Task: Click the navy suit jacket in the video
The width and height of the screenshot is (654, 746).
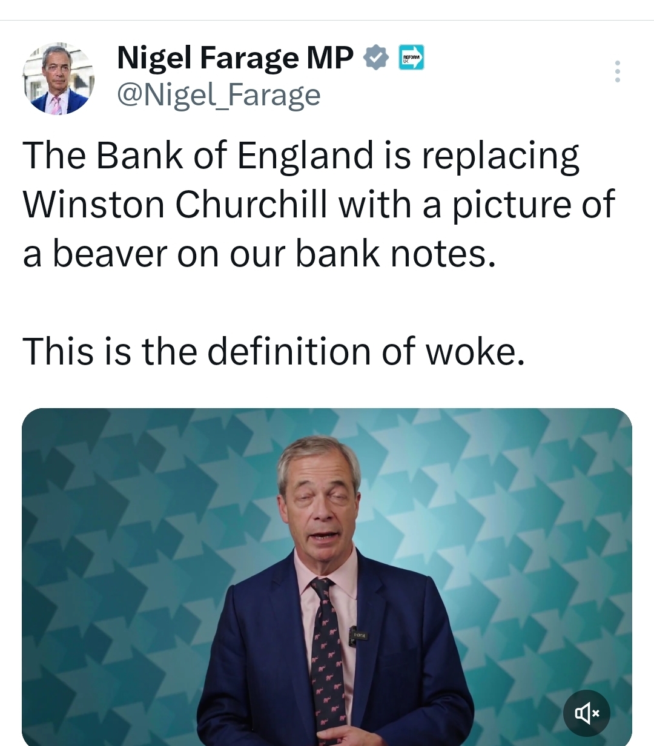Action: (260, 666)
